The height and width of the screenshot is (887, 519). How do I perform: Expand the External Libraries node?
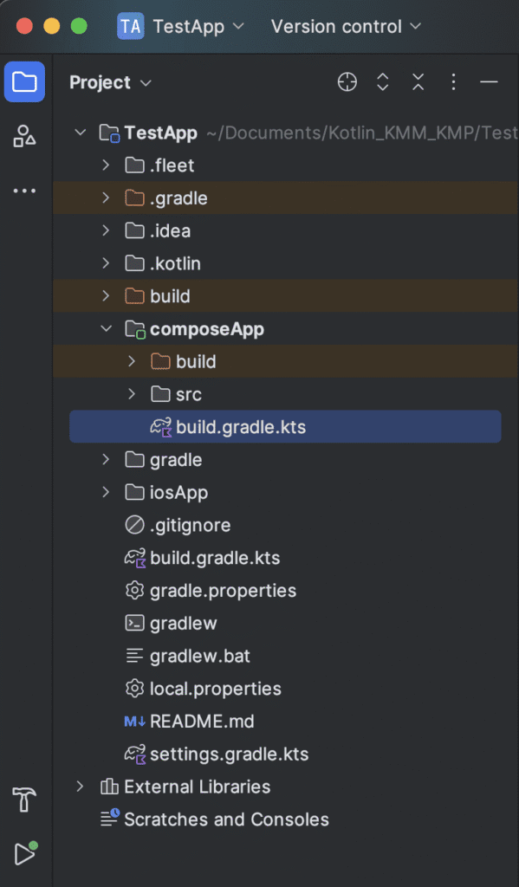tap(80, 787)
